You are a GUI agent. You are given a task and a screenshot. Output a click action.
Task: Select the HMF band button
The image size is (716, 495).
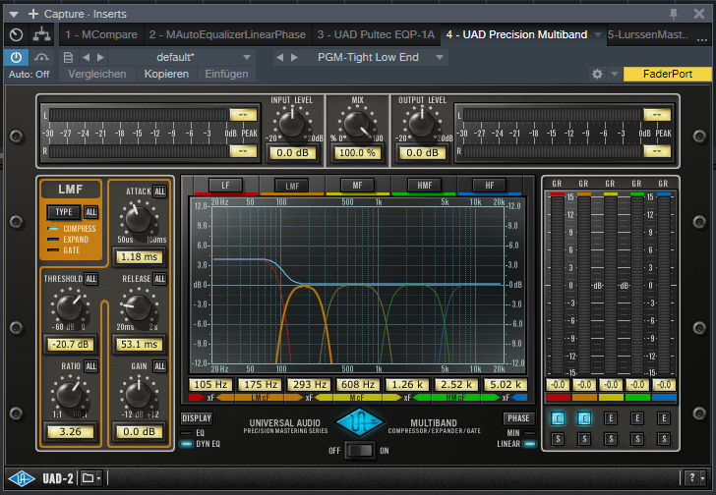424,186
